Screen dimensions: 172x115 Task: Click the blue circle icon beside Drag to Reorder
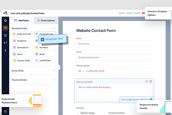coord(151,99)
